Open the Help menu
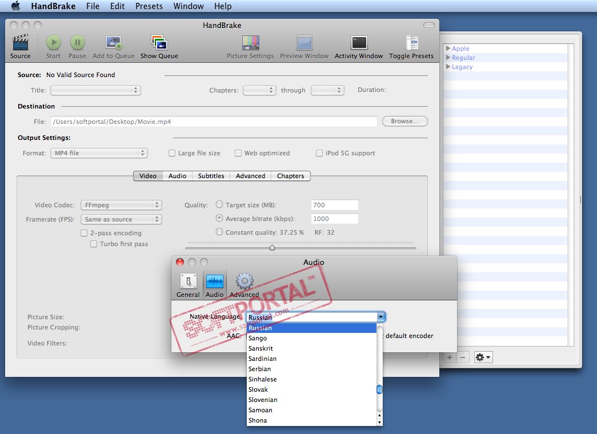 (223, 6)
